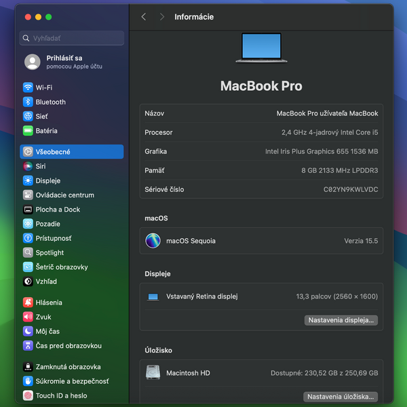The height and width of the screenshot is (407, 407).
Task: Click the Pamäť row label
Action: 155,170
